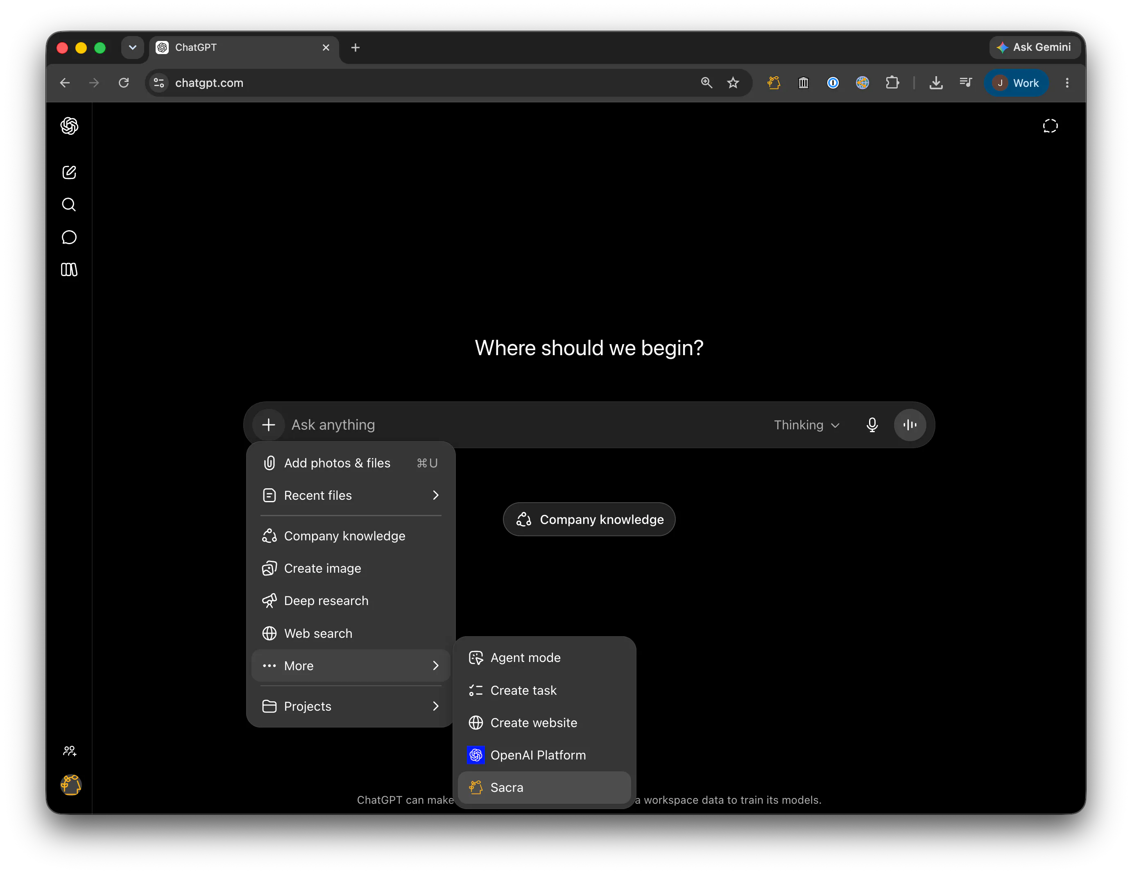Launch voice mode with the waveform button
The image size is (1132, 875).
click(910, 425)
